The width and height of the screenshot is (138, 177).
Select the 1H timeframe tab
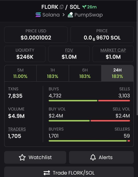point(53,73)
